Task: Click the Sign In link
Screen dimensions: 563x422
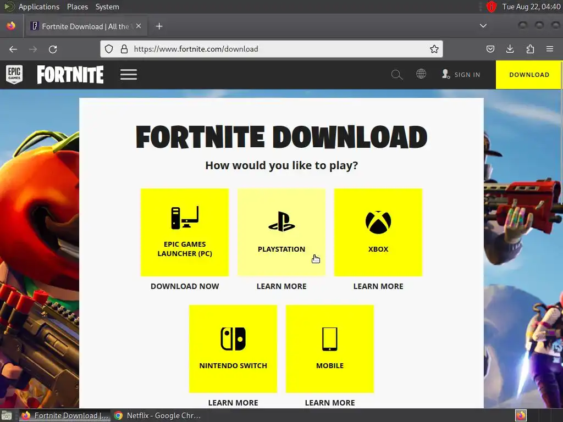Action: pyautogui.click(x=461, y=74)
